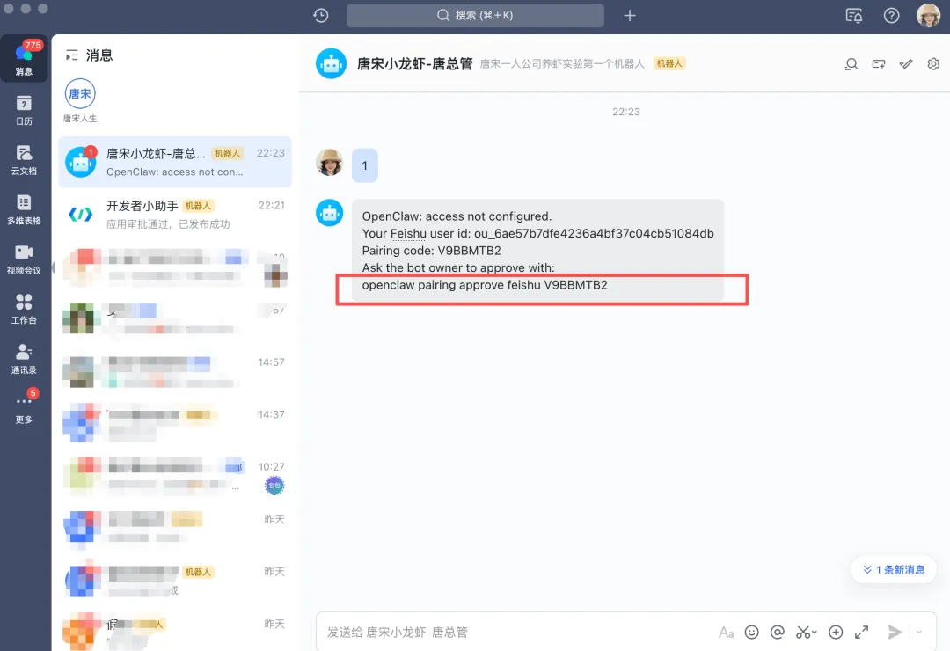The width and height of the screenshot is (950, 651).
Task: Click the chat title 唐宋小龙虾-唐总管 in header
Action: 414,63
